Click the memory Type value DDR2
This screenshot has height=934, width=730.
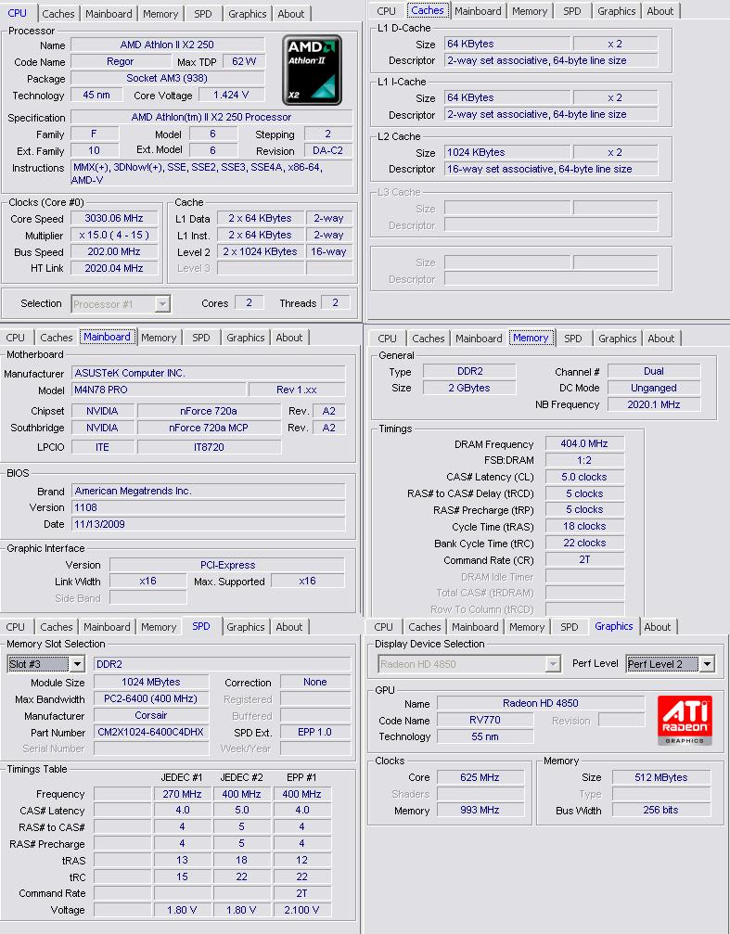[469, 371]
